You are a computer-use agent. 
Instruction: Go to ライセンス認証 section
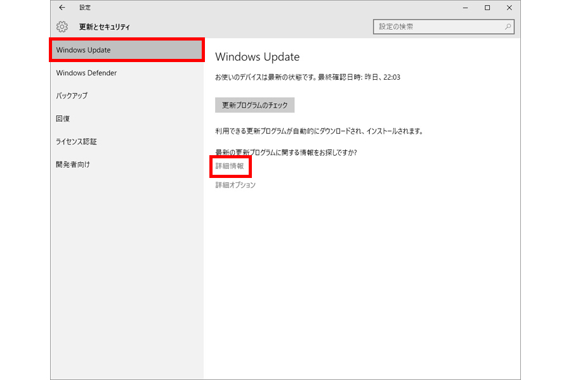[76, 141]
